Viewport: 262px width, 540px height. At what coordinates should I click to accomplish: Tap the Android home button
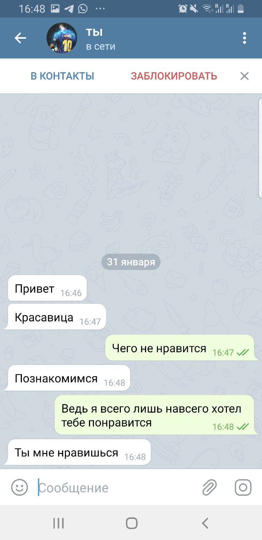point(131,524)
